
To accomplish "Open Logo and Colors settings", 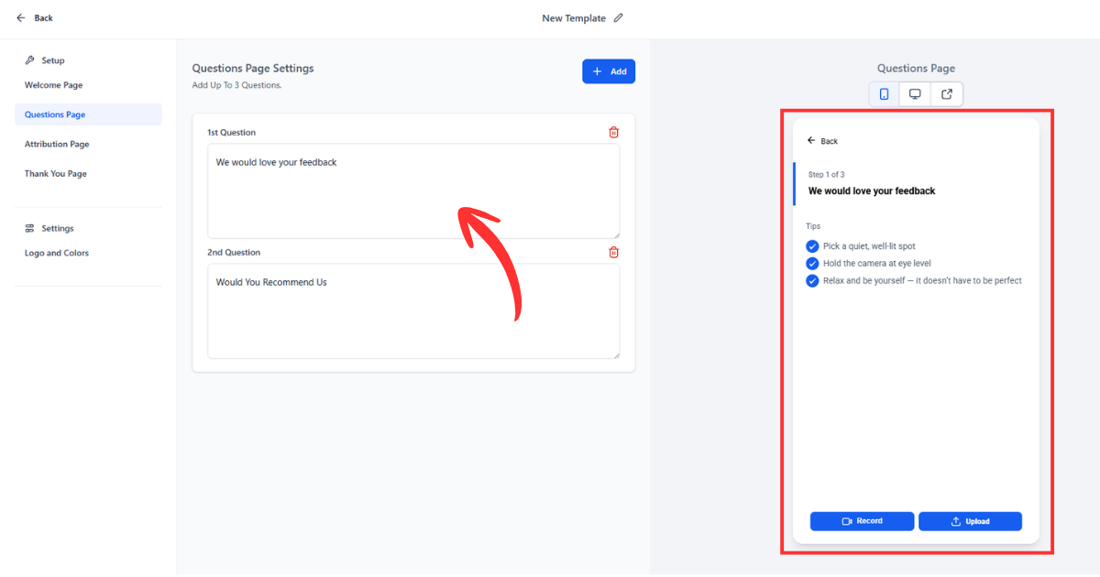I will pos(57,253).
